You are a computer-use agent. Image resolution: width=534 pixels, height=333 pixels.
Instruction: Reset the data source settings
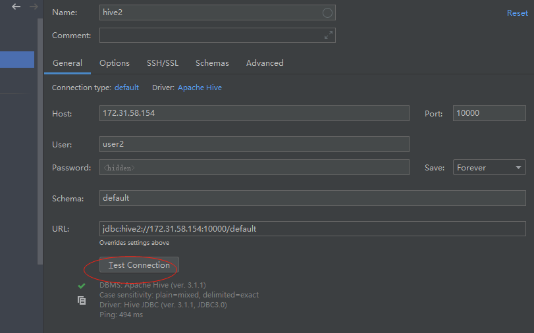517,13
